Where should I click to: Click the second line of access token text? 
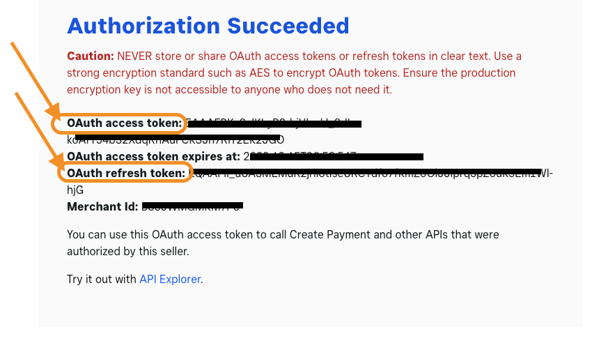pyautogui.click(x=176, y=140)
